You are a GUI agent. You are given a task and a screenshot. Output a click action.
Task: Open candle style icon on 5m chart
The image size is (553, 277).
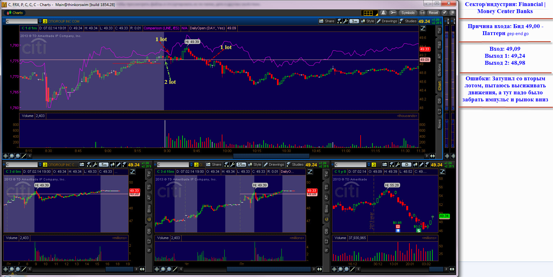113,164
